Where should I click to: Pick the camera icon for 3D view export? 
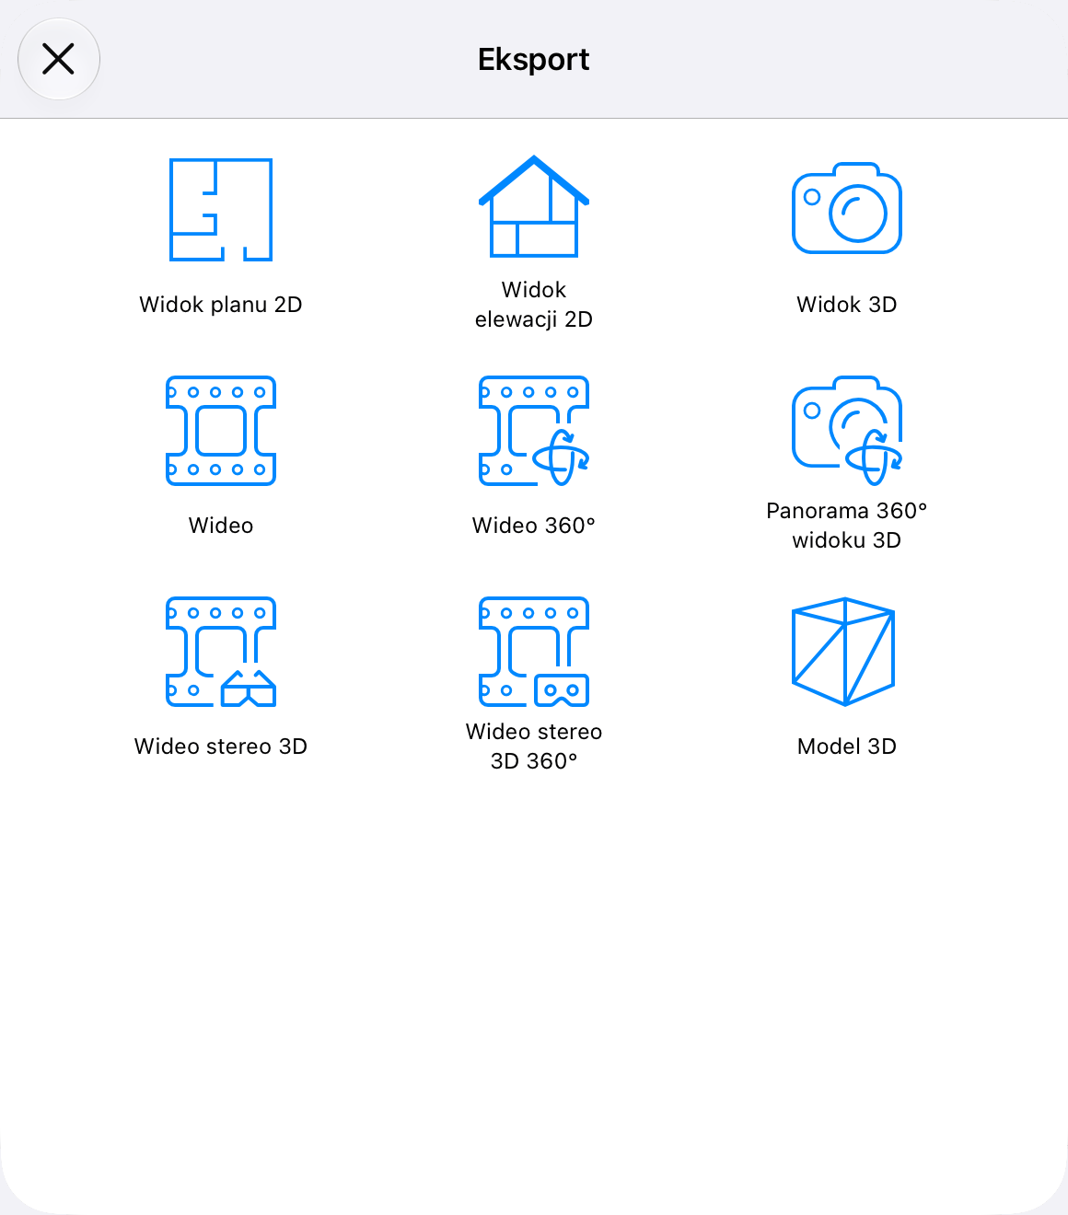(x=847, y=208)
